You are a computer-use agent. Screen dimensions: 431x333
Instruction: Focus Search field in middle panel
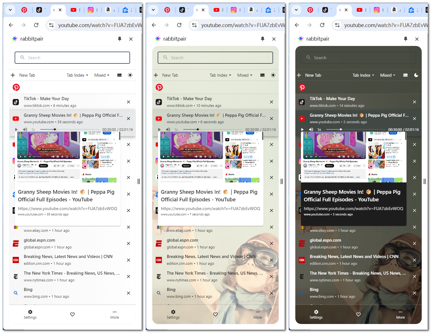(215, 58)
